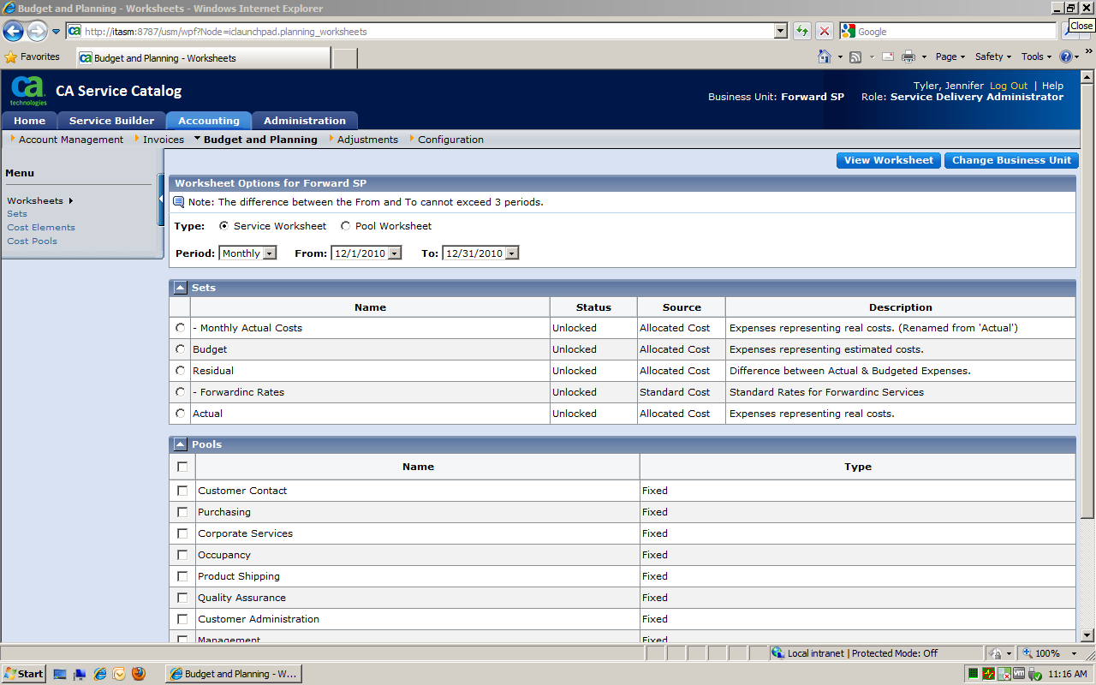Image resolution: width=1096 pixels, height=685 pixels.
Task: Check the Occupancy pool checkbox
Action: tap(182, 555)
